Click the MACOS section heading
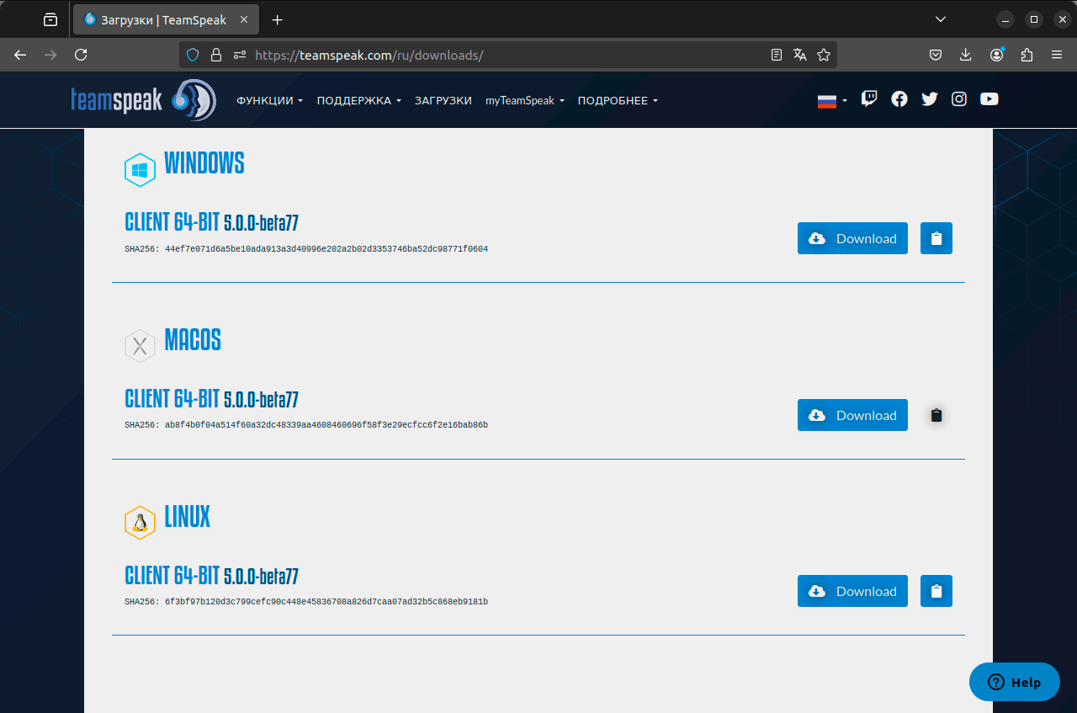Image resolution: width=1077 pixels, height=713 pixels. tap(193, 340)
